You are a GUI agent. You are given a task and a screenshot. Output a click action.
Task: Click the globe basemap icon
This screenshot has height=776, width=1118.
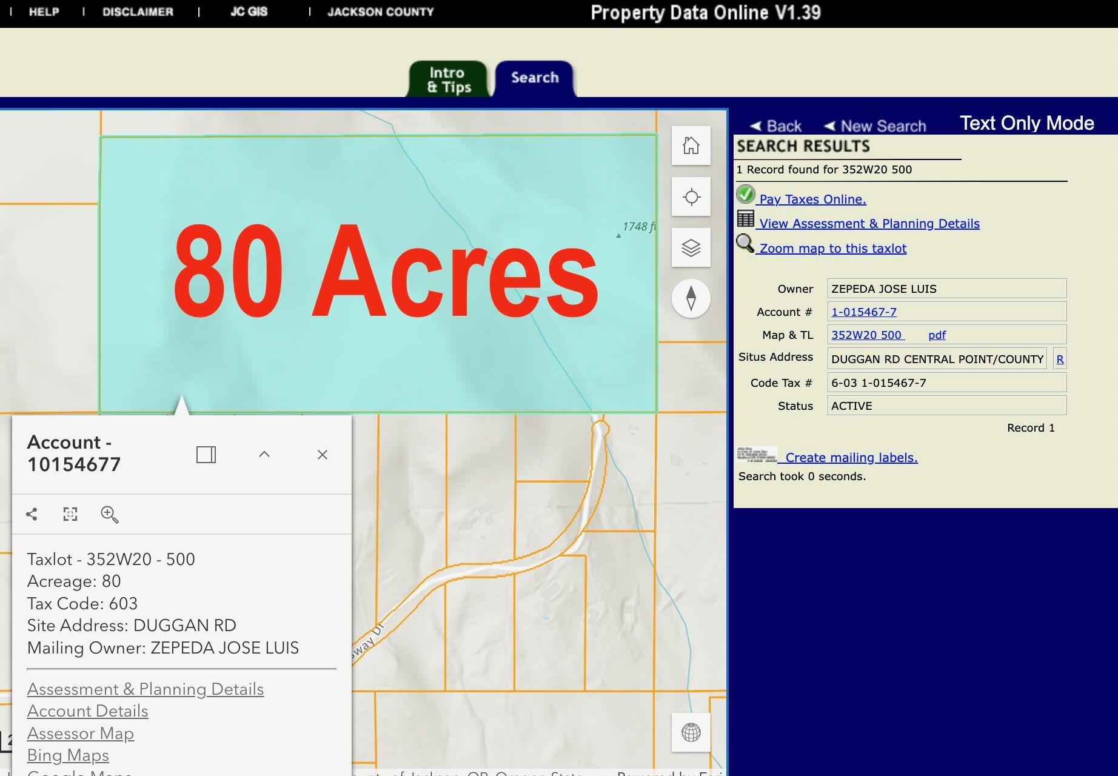[x=691, y=732]
